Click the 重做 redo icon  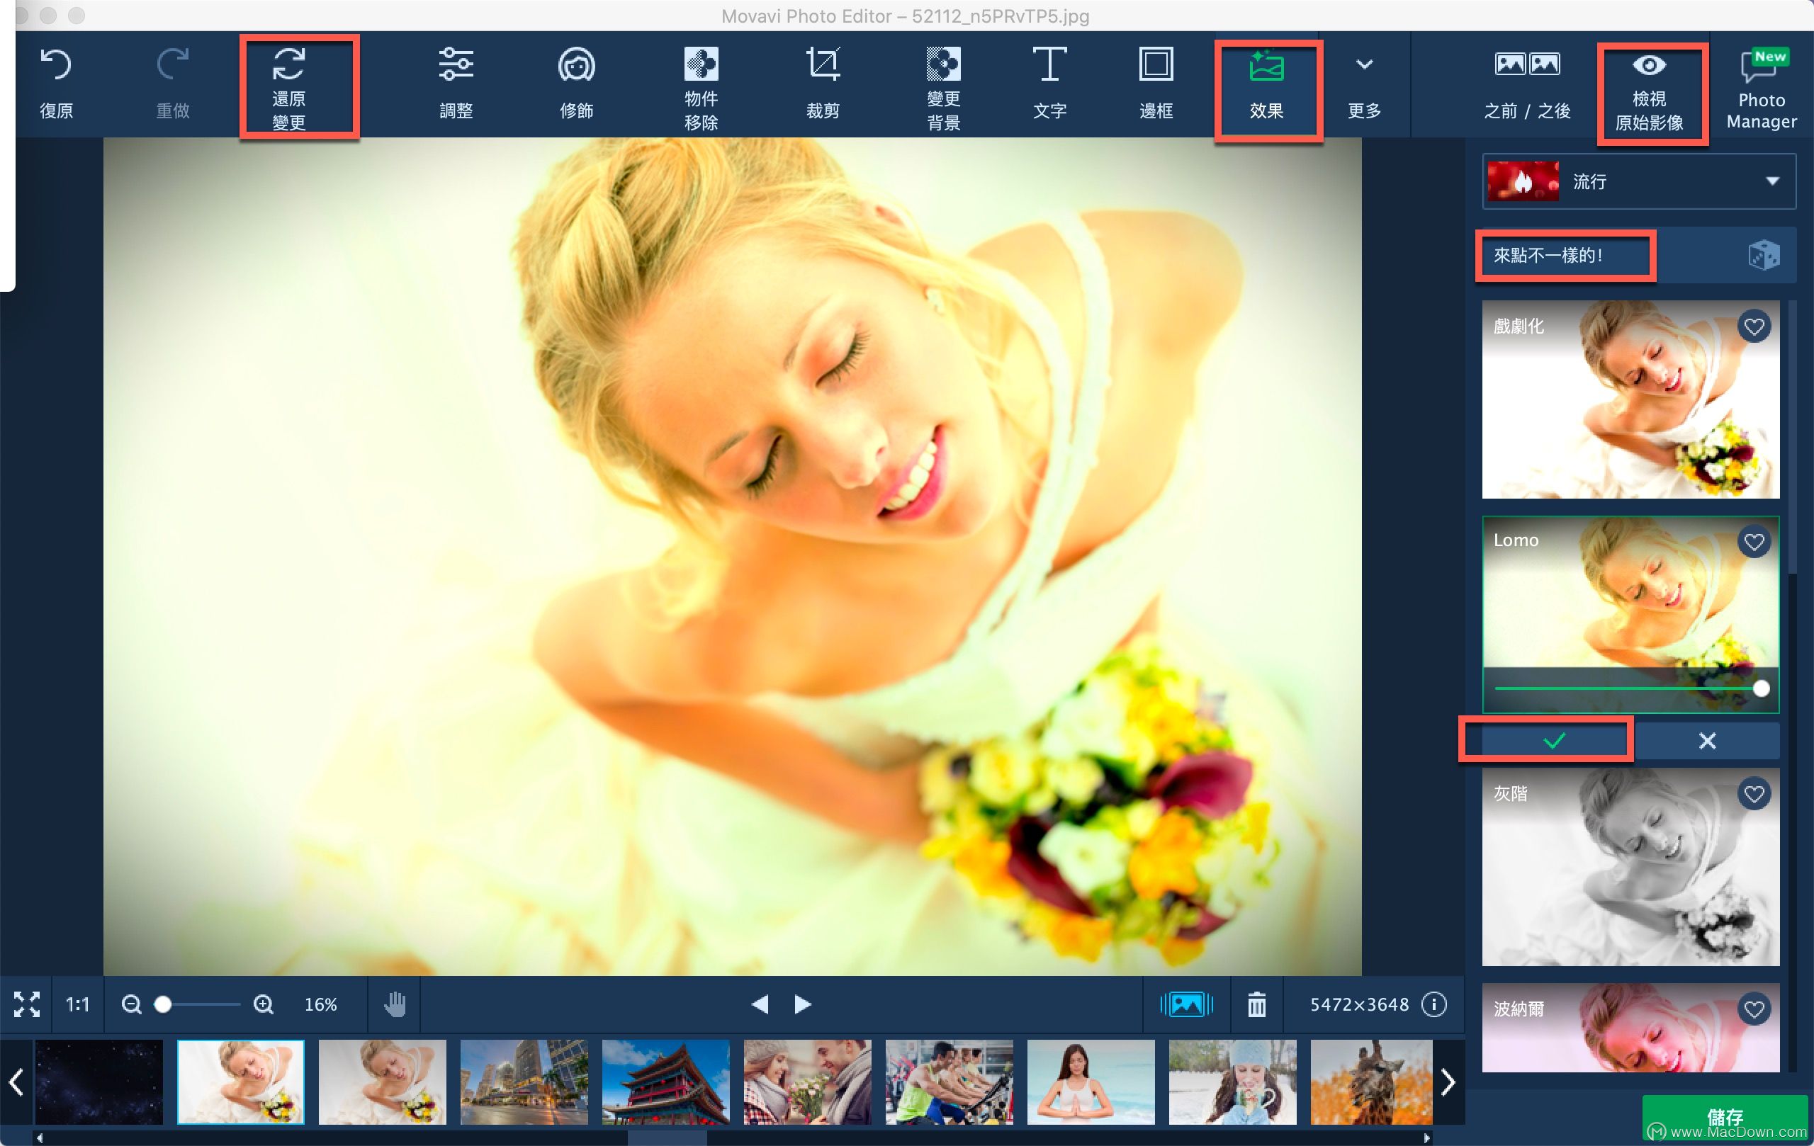[x=172, y=64]
